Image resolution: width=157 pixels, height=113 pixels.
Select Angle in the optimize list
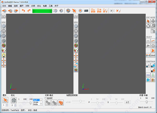pos(36,102)
